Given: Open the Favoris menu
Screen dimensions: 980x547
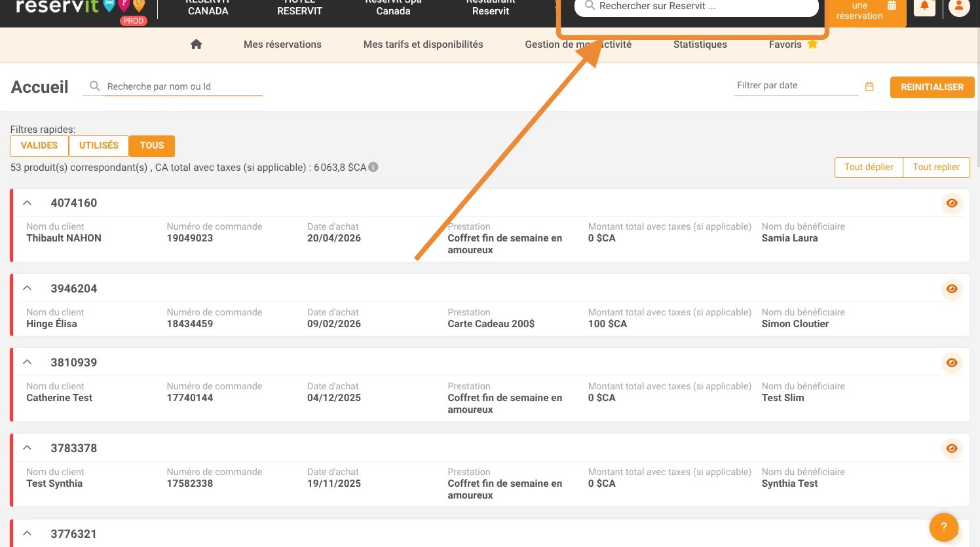Looking at the screenshot, I should click(785, 44).
